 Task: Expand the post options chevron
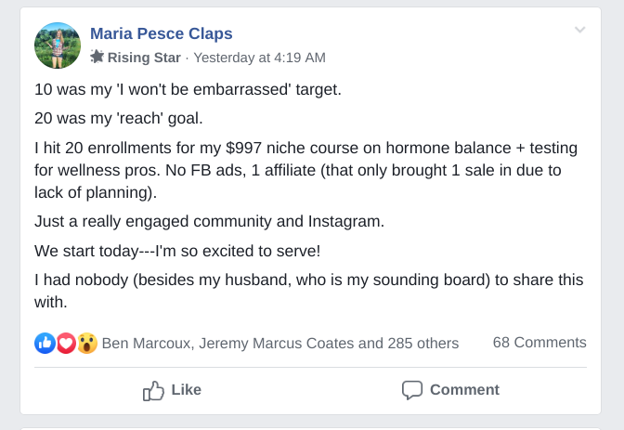580,31
